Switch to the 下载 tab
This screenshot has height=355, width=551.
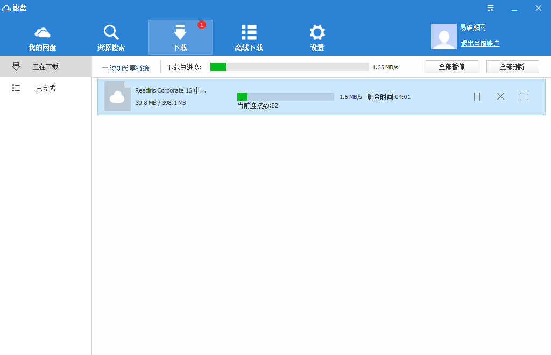tap(180, 37)
